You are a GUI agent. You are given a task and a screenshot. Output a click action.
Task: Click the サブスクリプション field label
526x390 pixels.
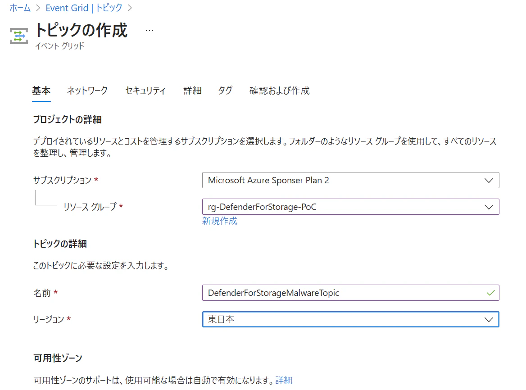(63, 181)
